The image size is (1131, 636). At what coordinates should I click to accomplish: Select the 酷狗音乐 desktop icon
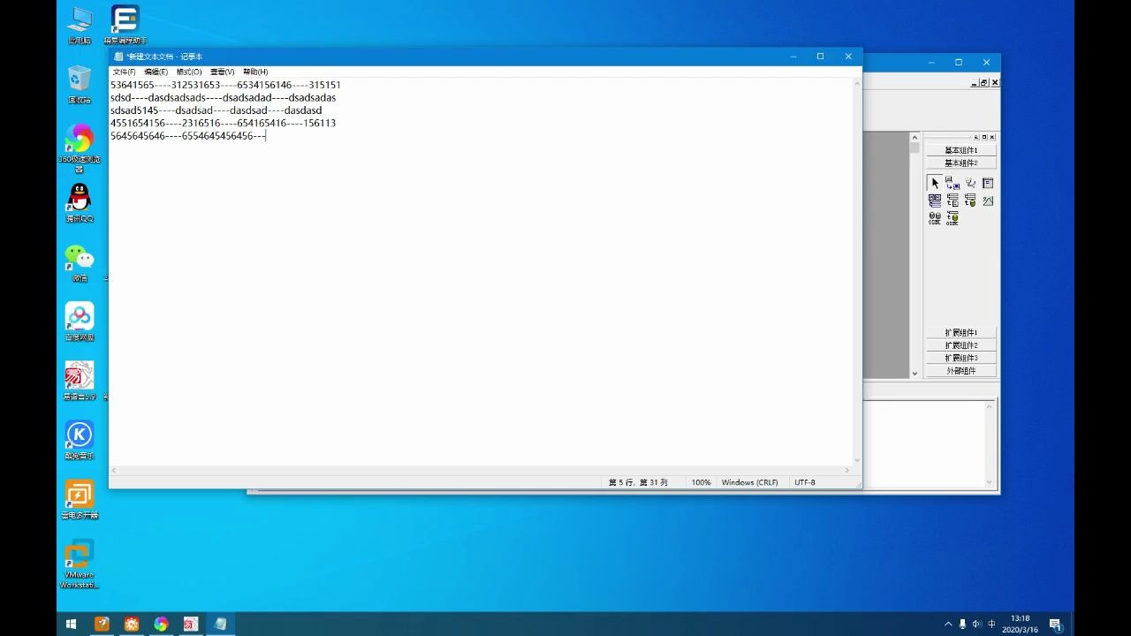[80, 440]
